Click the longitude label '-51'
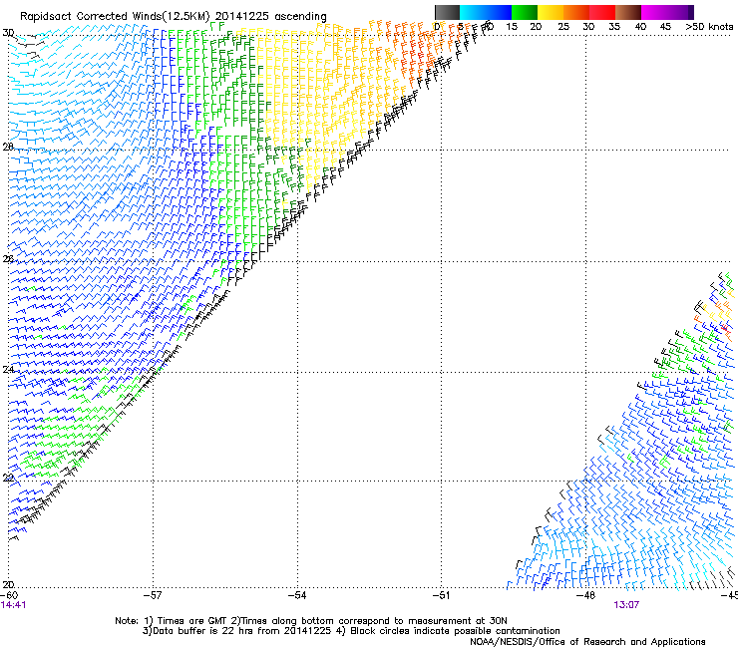This screenshot has height=648, width=738. 442,596
